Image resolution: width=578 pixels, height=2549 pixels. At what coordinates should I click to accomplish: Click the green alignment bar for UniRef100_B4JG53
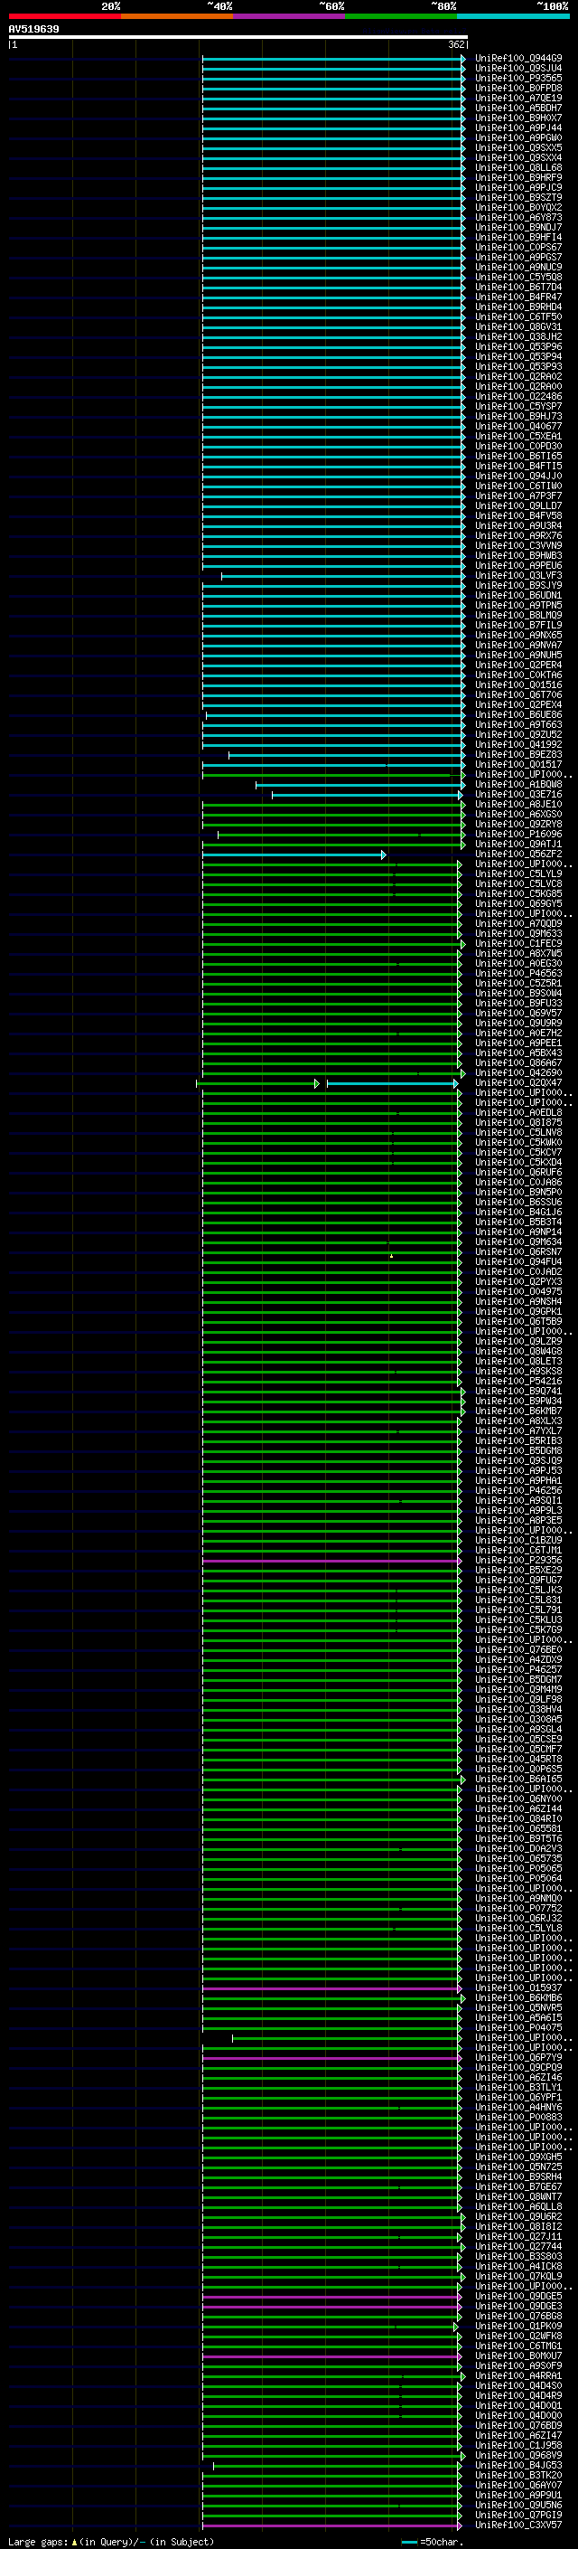[x=336, y=2465]
